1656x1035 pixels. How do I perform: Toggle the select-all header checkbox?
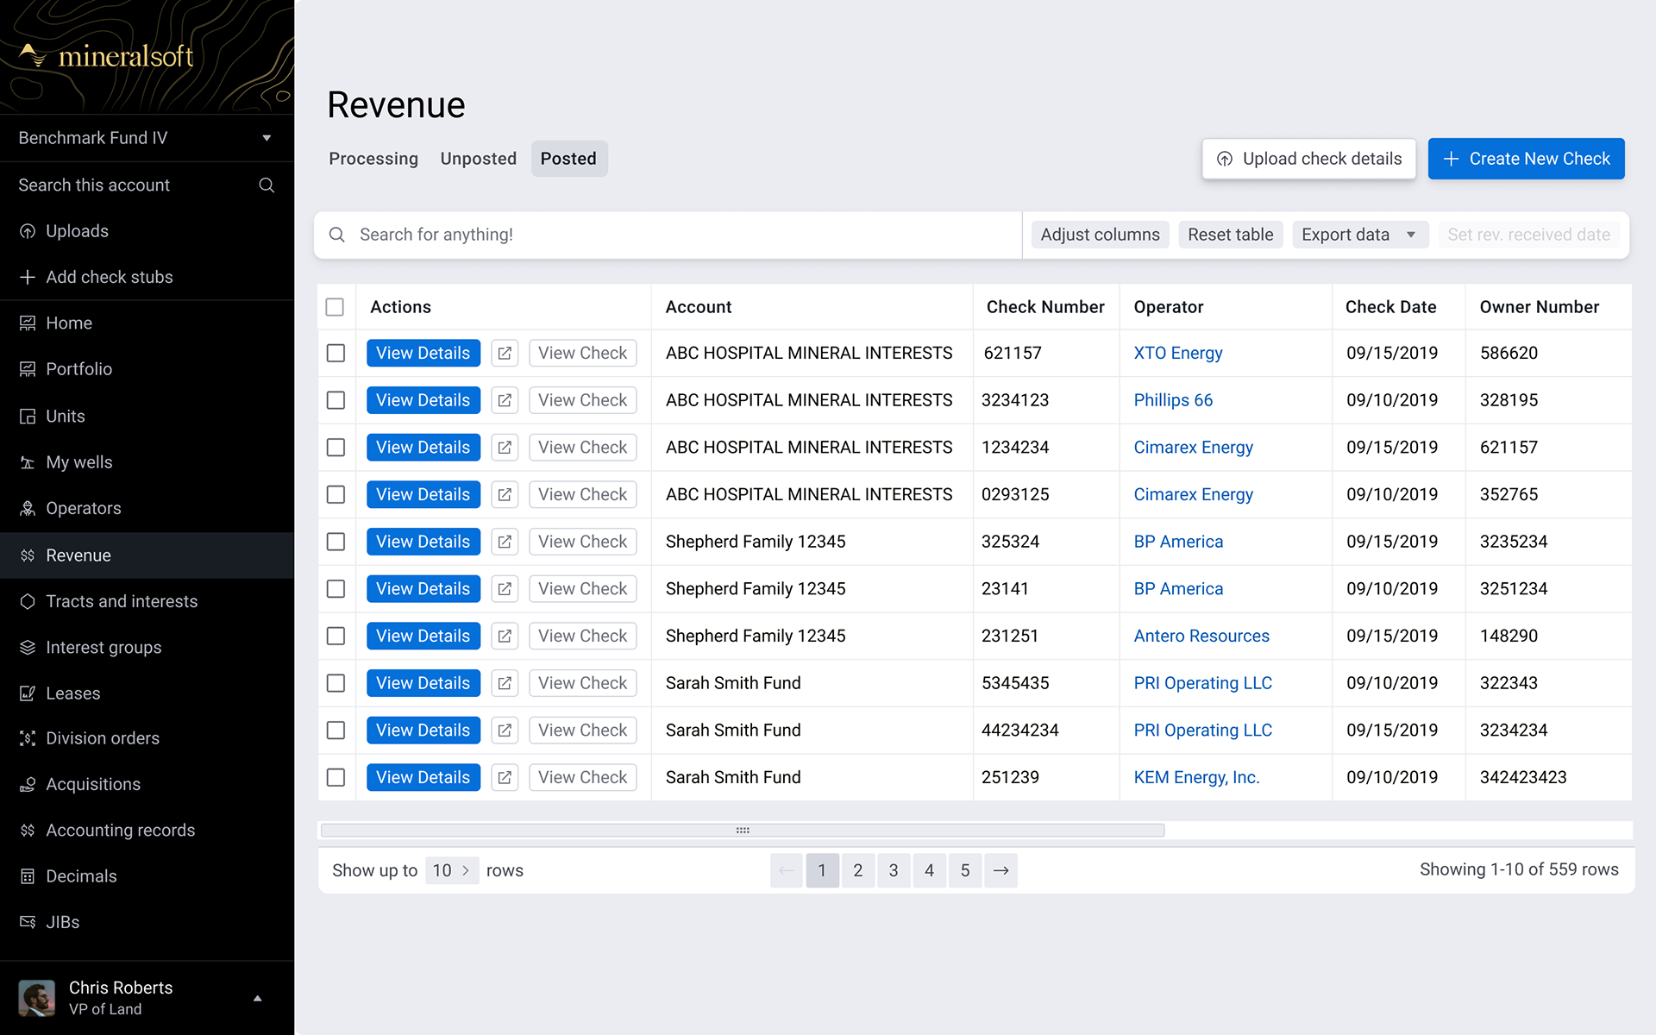click(x=335, y=307)
